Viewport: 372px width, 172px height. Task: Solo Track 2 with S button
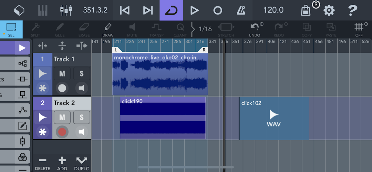tap(82, 117)
